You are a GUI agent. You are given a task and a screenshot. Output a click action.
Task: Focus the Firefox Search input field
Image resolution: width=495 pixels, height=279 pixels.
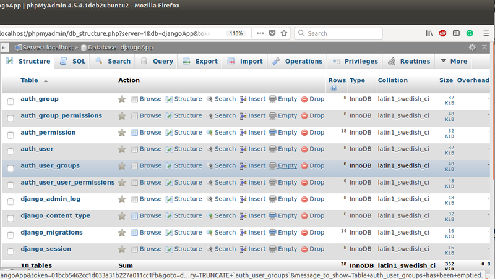click(x=338, y=33)
